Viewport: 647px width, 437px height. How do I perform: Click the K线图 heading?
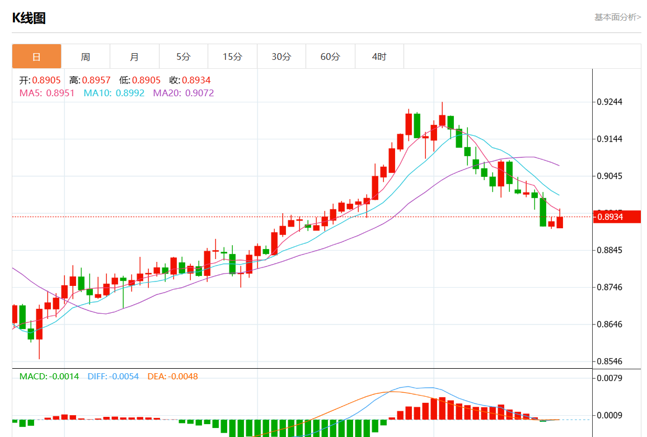tap(29, 18)
